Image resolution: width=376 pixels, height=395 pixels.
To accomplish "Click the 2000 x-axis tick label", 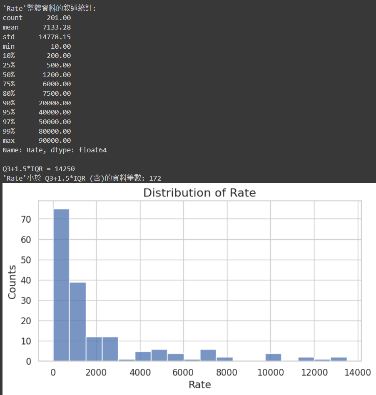I will click(96, 373).
